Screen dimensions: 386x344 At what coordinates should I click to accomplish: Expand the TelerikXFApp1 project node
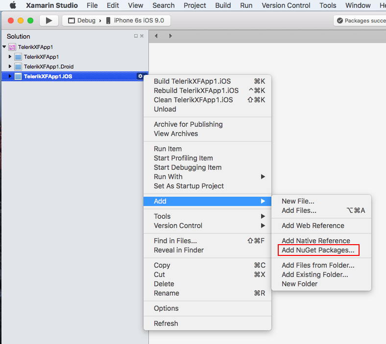(x=10, y=57)
